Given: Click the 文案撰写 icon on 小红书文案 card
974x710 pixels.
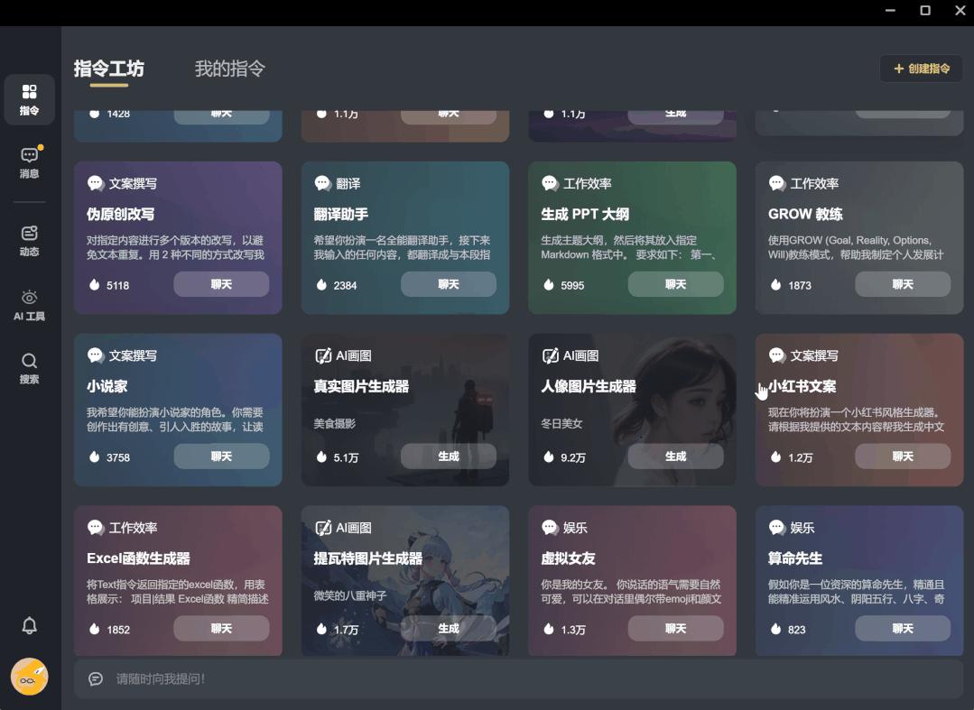Looking at the screenshot, I should point(776,355).
